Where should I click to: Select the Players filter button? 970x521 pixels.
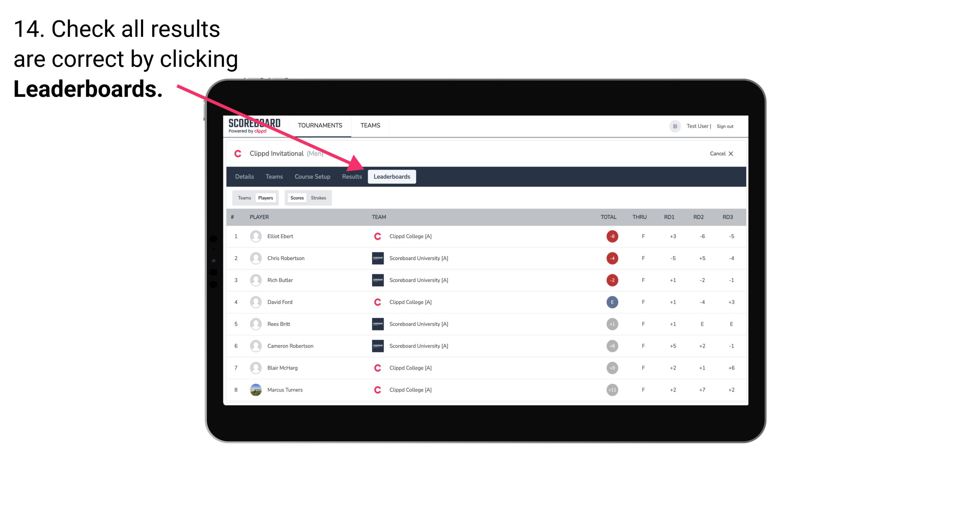[266, 198]
